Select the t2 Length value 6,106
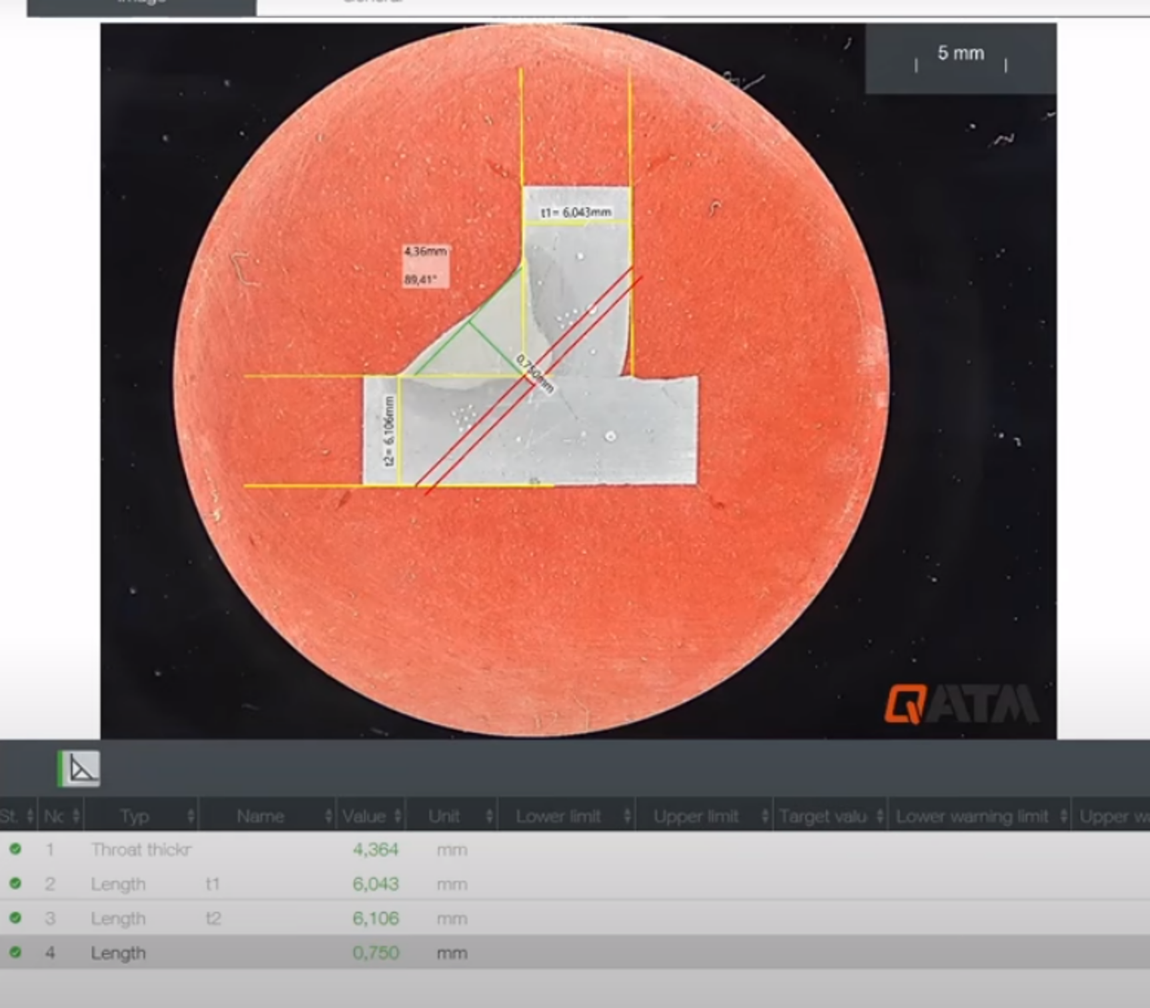The image size is (1150, 1008). (376, 919)
